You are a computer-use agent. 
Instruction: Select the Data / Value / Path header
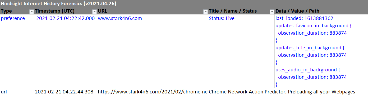click(321, 11)
